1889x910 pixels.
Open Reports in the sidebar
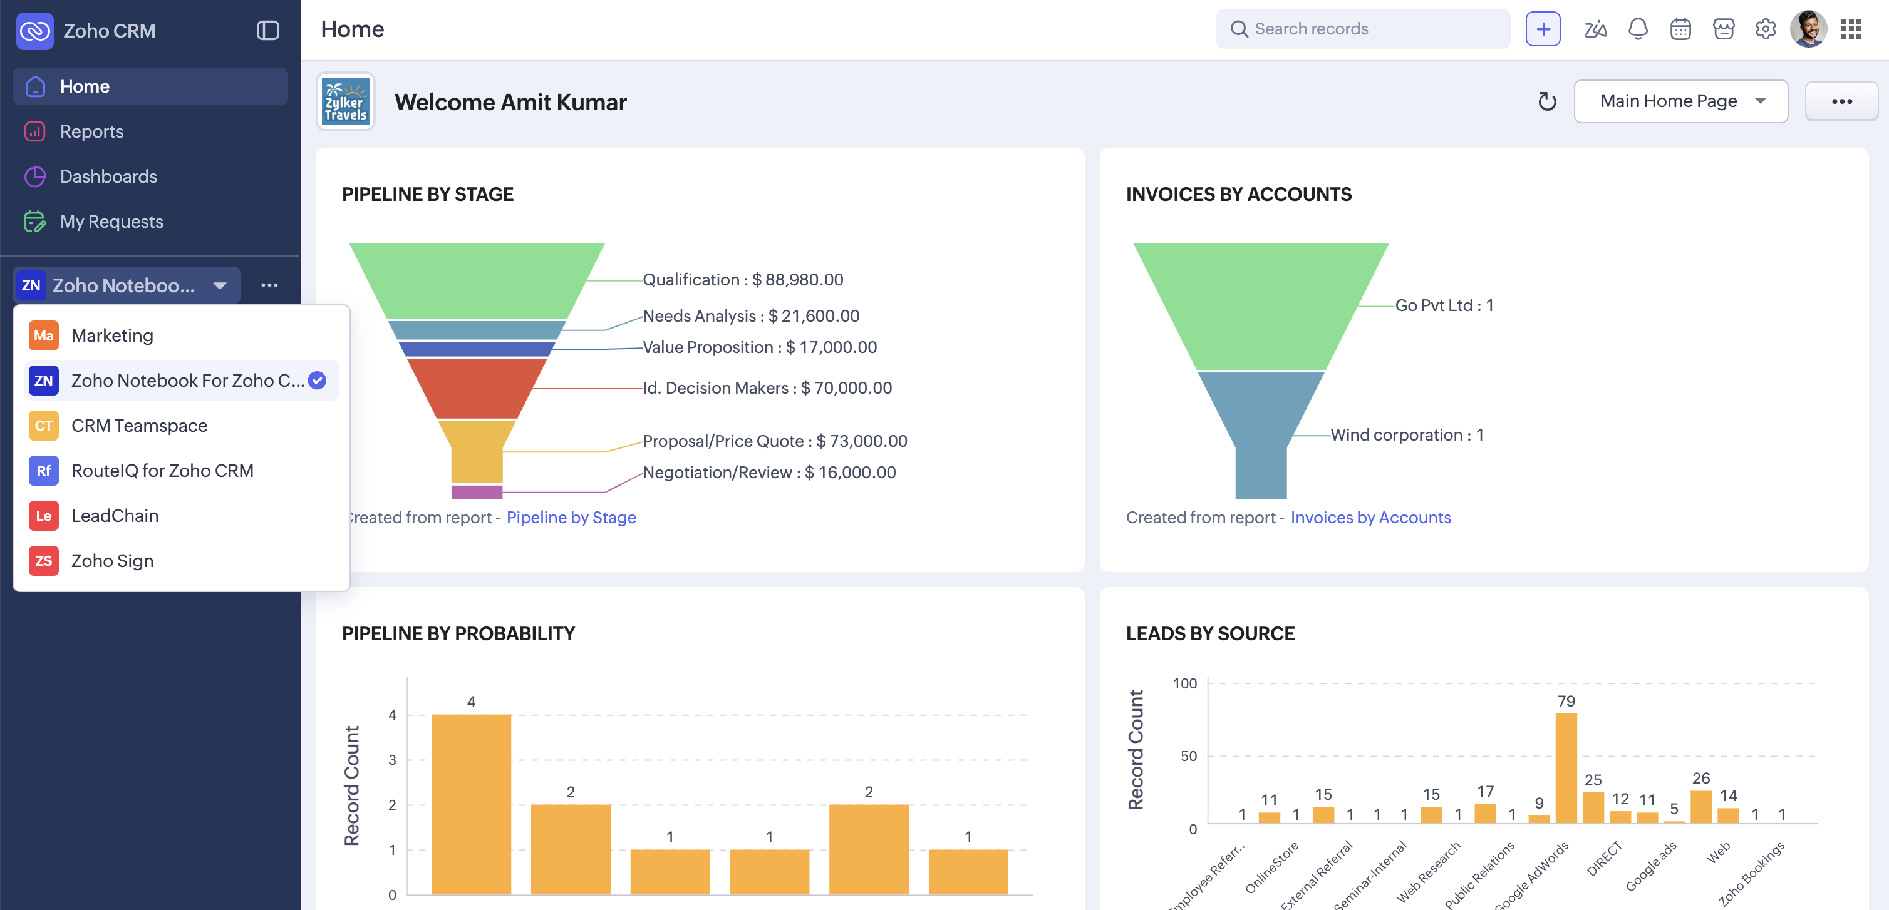pyautogui.click(x=91, y=131)
